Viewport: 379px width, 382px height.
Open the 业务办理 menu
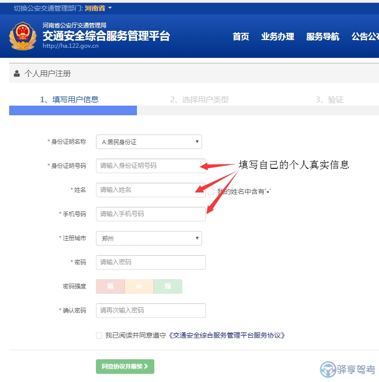[278, 37]
